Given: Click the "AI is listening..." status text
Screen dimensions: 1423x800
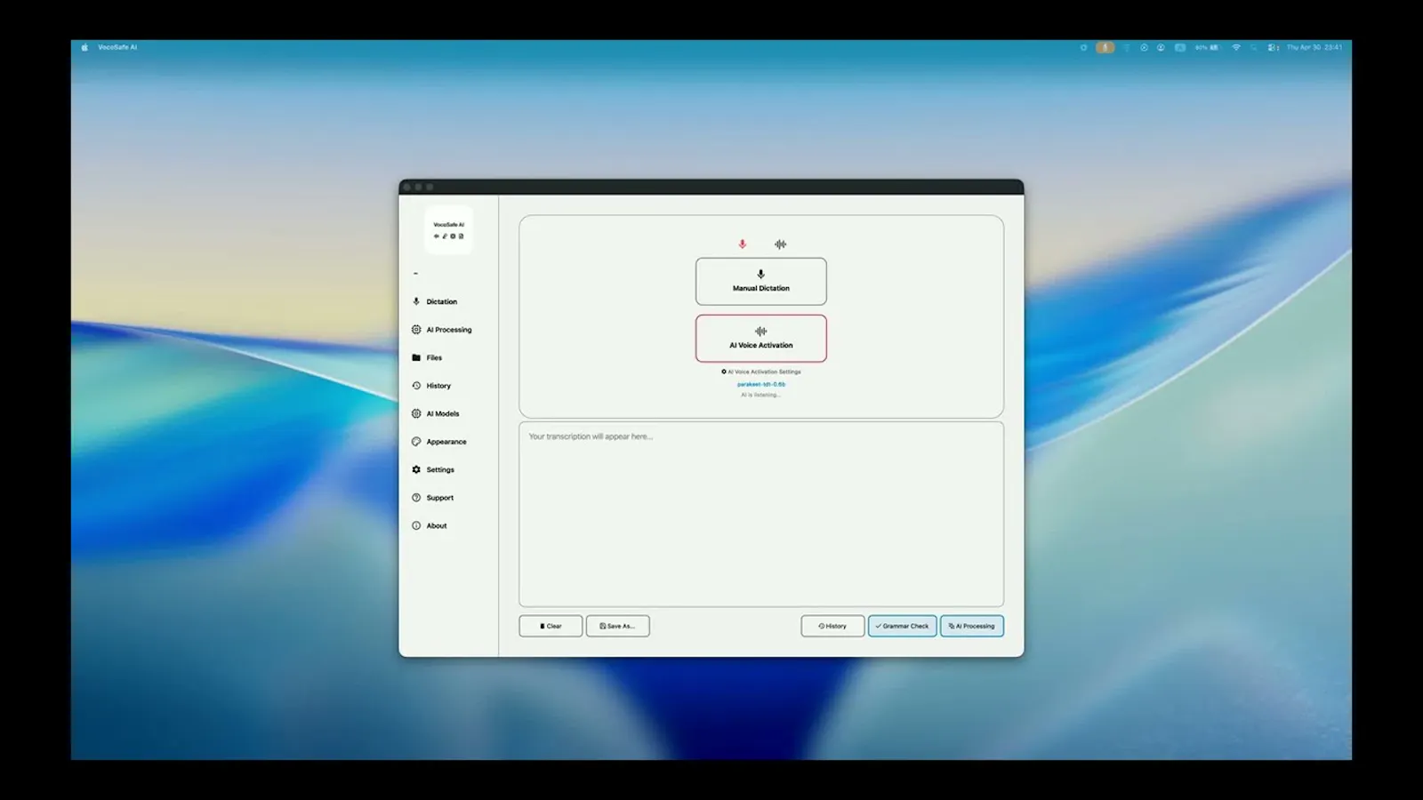Looking at the screenshot, I should click(x=761, y=395).
